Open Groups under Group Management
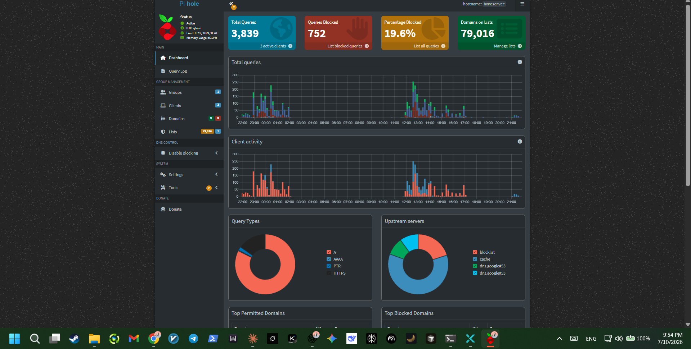Viewport: 691px width, 349px height. click(189, 92)
